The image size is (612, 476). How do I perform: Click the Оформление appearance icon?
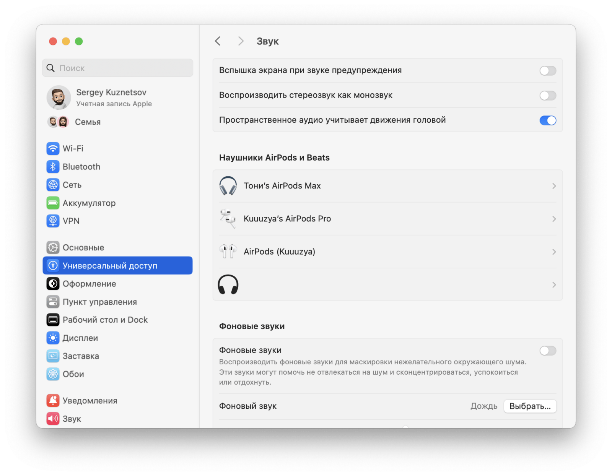point(53,284)
